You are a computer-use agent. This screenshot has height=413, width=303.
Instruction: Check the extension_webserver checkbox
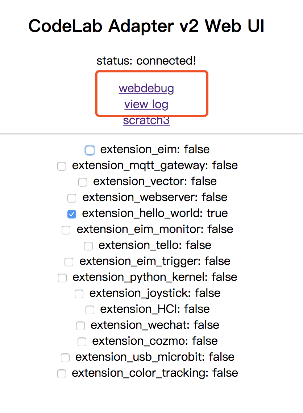[x=72, y=198]
